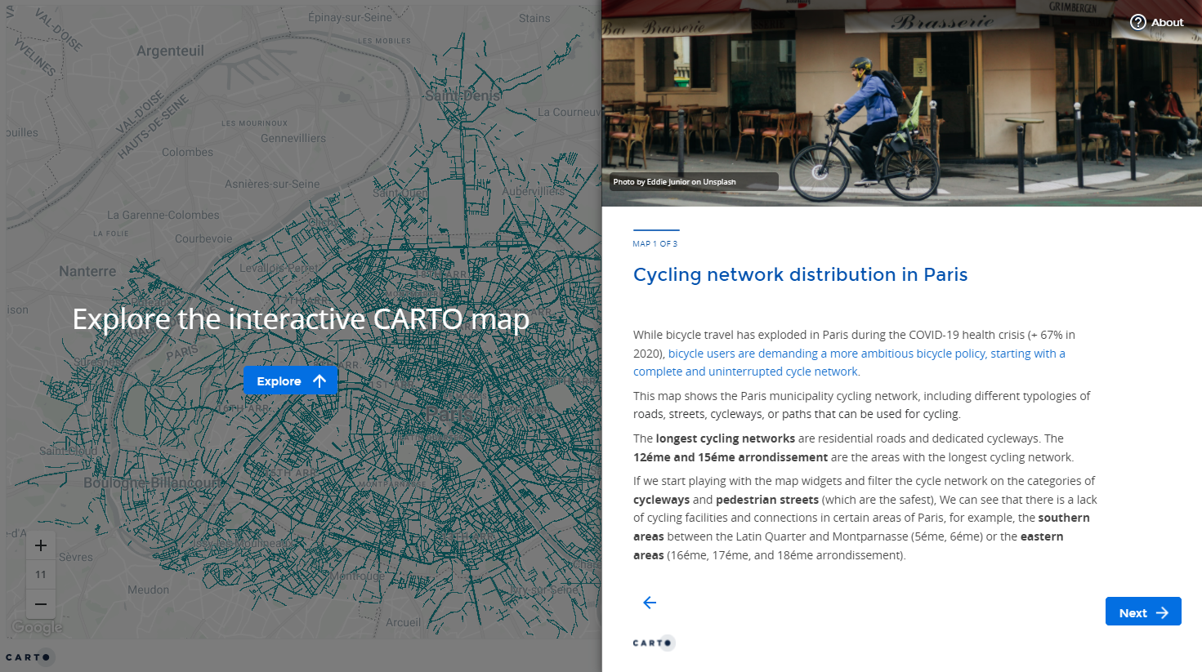This screenshot has height=672, width=1202.
Task: Open the ambitious bicycle policy link
Action: coord(866,354)
